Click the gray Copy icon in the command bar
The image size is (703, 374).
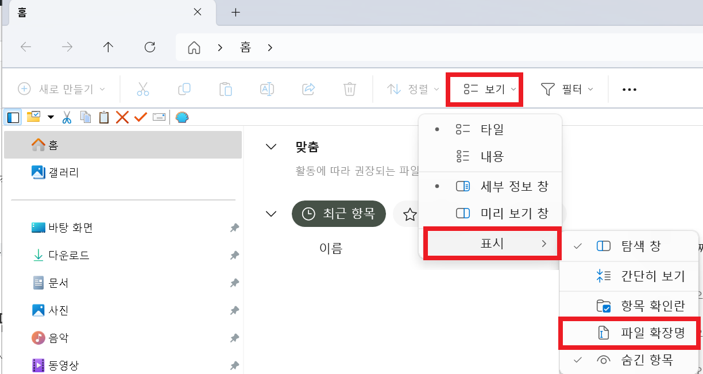point(184,89)
